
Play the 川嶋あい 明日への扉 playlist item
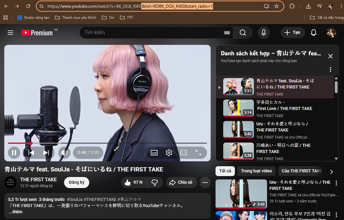275,151
